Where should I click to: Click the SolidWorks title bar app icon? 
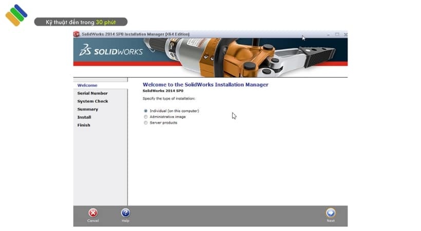[x=76, y=34]
